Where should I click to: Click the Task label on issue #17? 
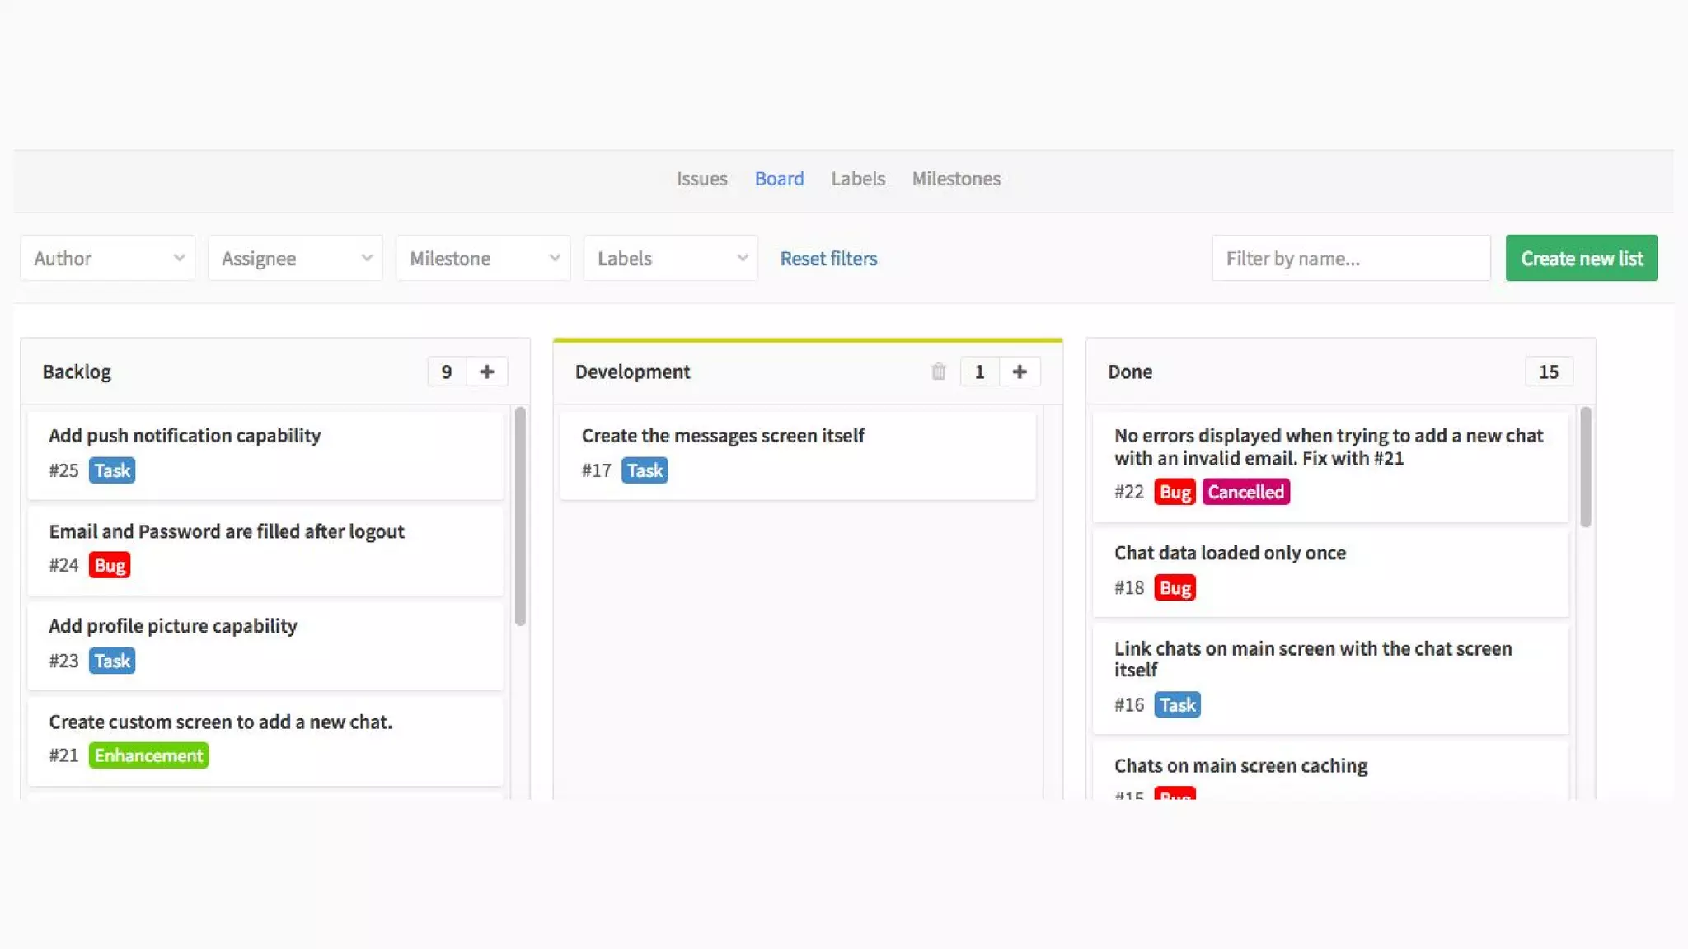[645, 470]
